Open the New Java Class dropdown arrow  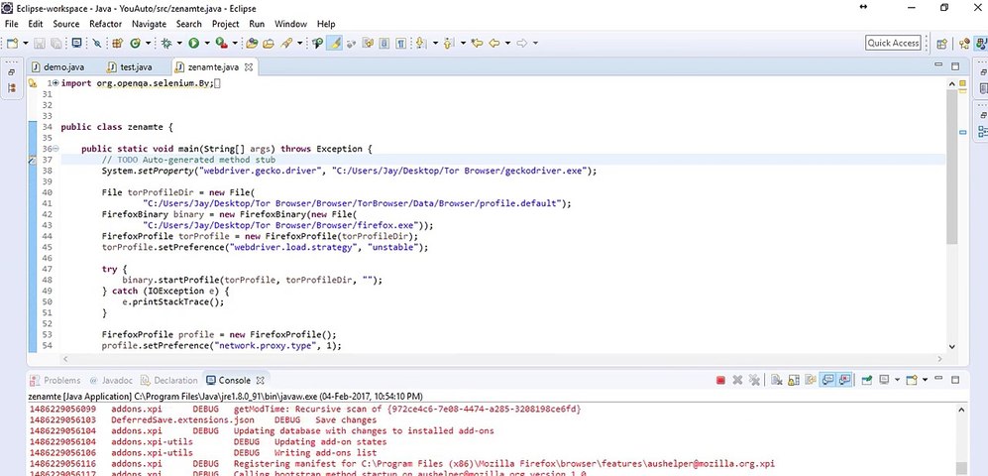[148, 43]
